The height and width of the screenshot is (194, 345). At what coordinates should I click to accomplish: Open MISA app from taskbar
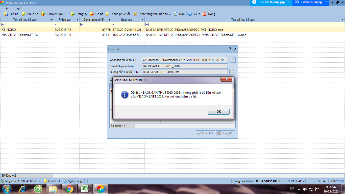101,189
